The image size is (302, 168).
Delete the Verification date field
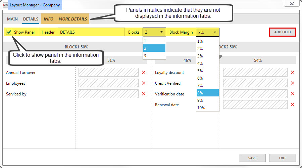pos(292,94)
